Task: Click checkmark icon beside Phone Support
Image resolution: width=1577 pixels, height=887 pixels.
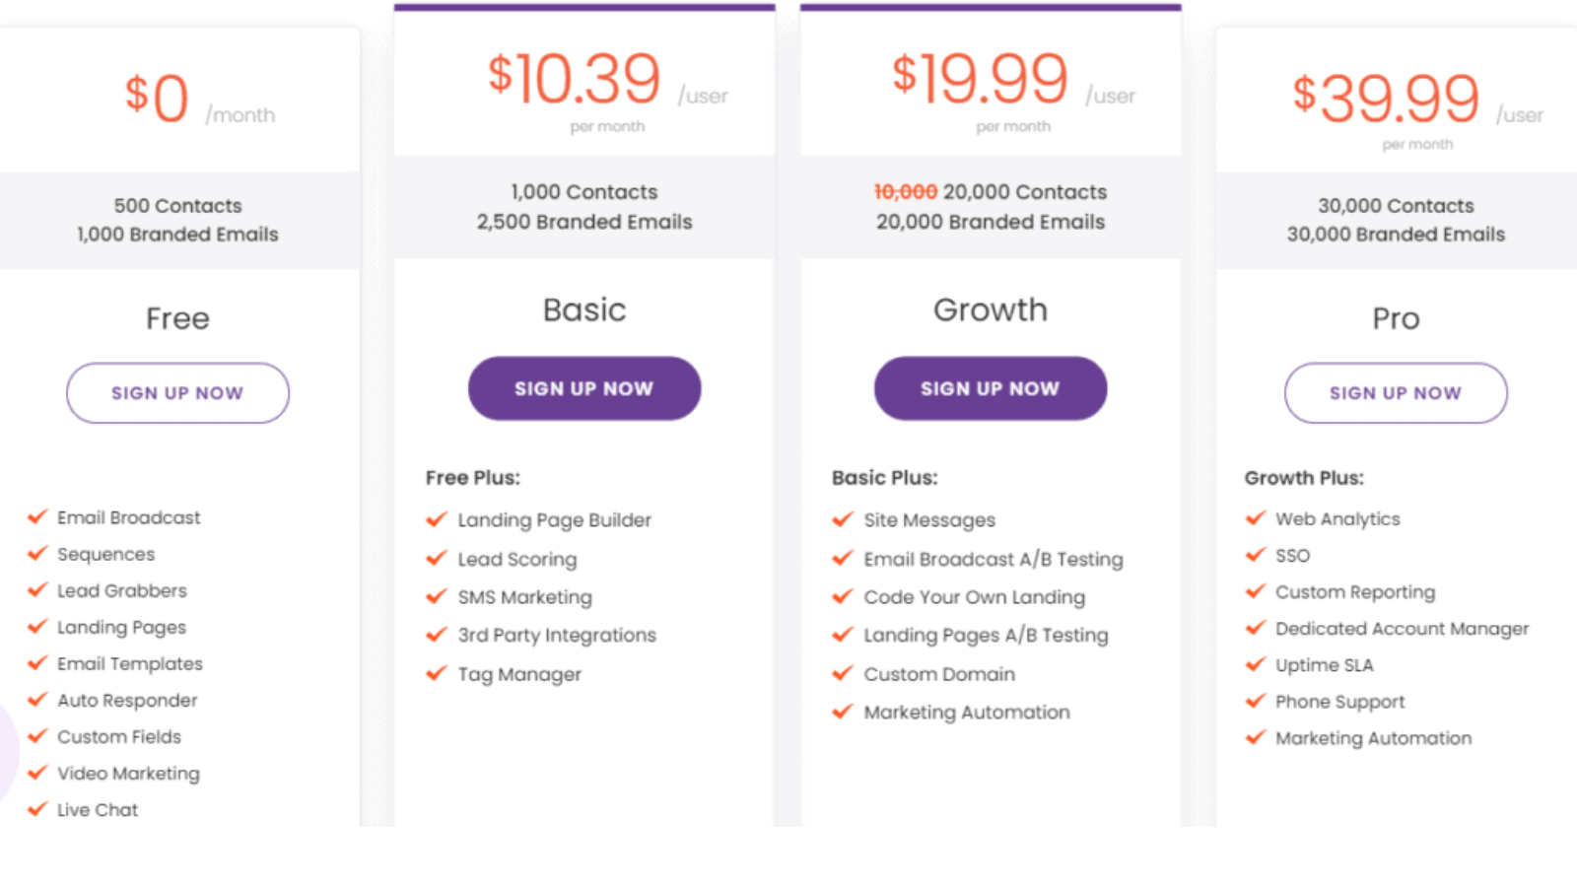Action: 1256,701
